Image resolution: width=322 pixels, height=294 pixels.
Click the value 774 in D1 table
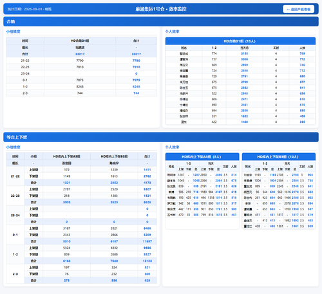(214, 53)
